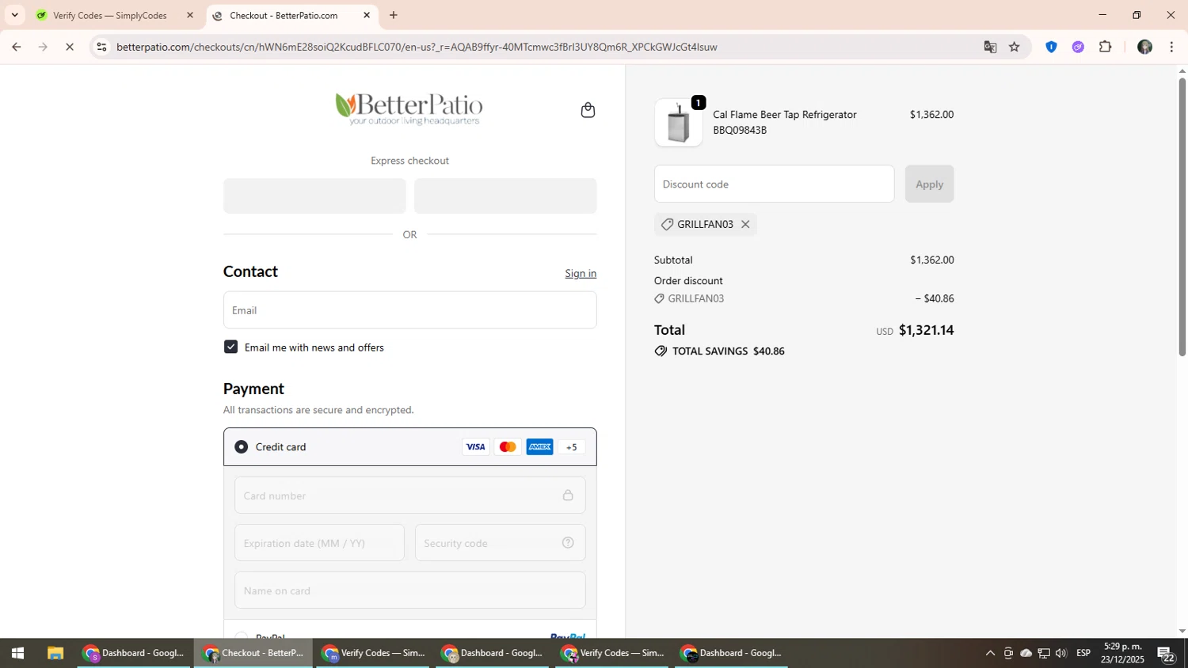1188x668 pixels.
Task: Click the TOTAL SAVINGS $40.86 text
Action: click(728, 351)
